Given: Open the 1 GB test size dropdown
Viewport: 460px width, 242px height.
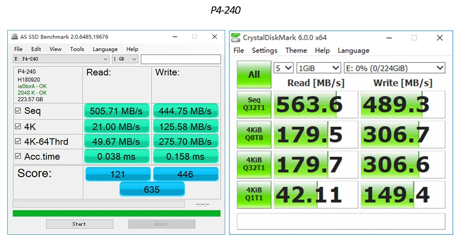Looking at the screenshot, I should point(125,59).
